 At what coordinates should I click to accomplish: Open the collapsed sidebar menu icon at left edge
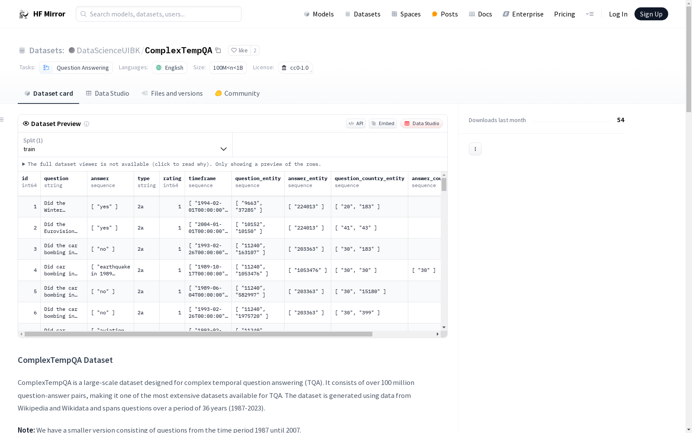click(x=2, y=120)
